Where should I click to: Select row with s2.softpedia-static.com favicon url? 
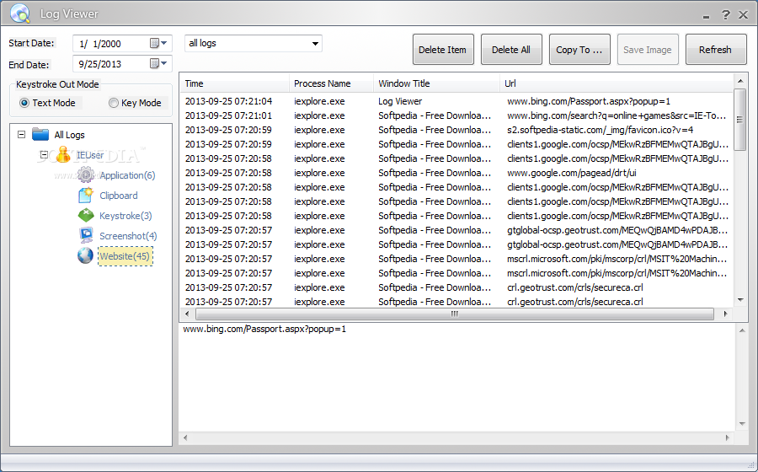(456, 130)
